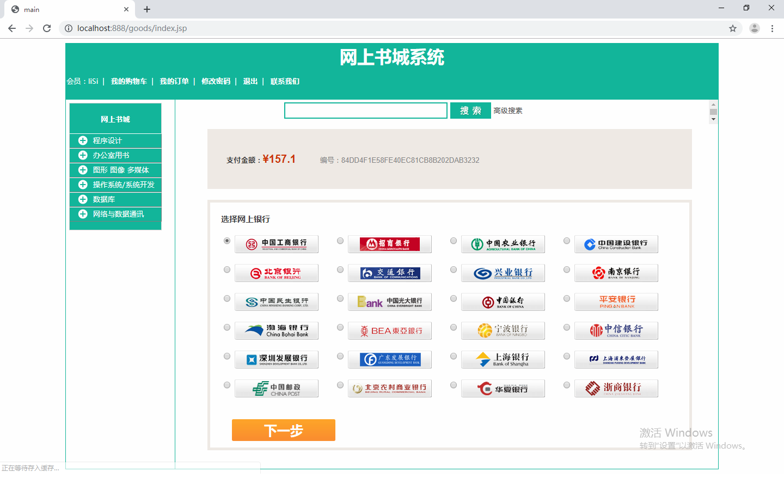Open the 高级搜索 advanced search link
Viewport: 784px width, 484px height.
[x=508, y=111]
